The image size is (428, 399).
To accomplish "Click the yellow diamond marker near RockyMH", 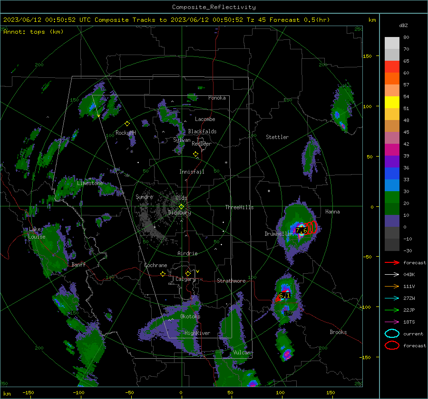I will click(x=127, y=124).
